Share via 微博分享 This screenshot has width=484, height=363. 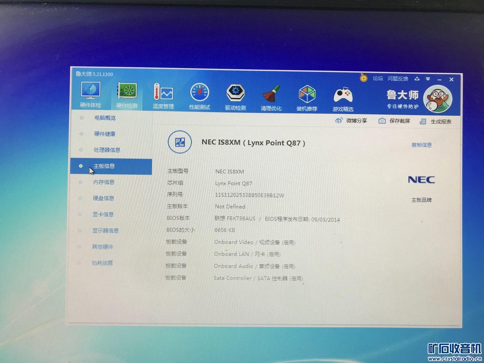tap(351, 120)
